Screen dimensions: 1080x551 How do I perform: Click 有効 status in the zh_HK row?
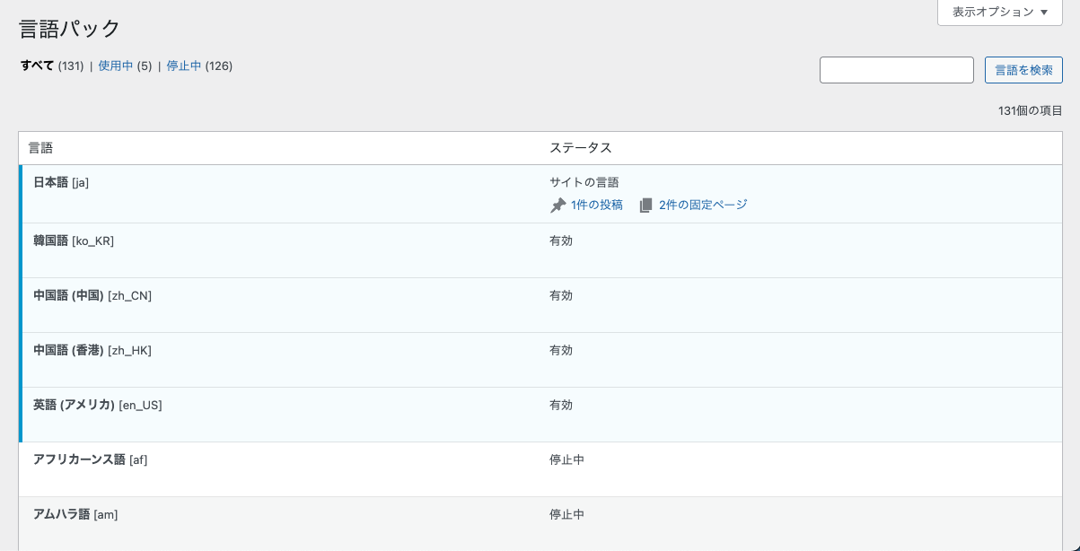tap(561, 350)
